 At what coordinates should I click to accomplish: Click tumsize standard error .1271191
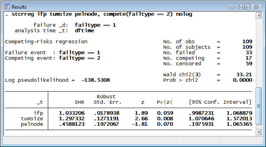point(107,119)
